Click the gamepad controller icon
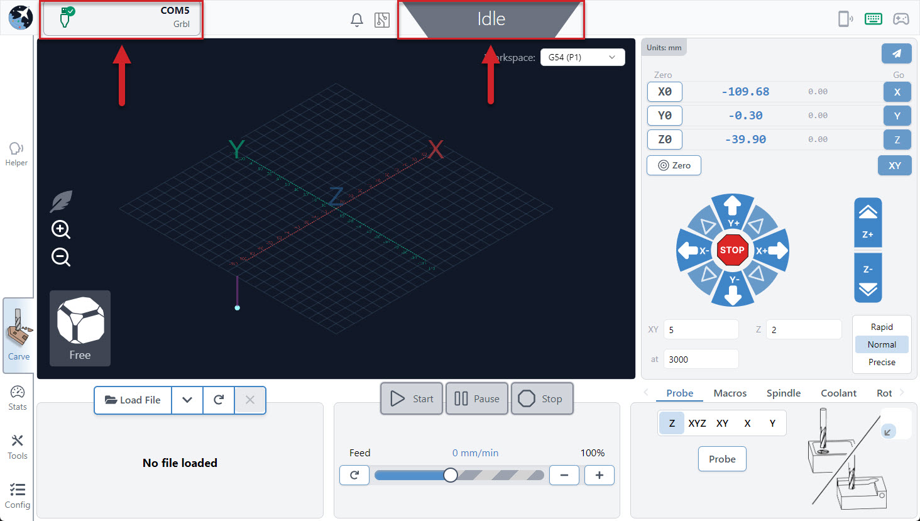920x521 pixels. pos(901,19)
